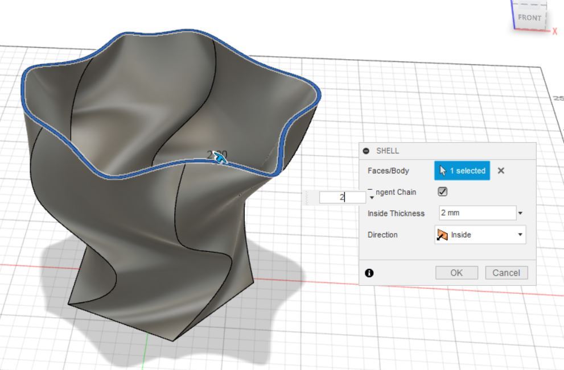Cancel the Shell operation
This screenshot has height=370, width=564.
[507, 273]
